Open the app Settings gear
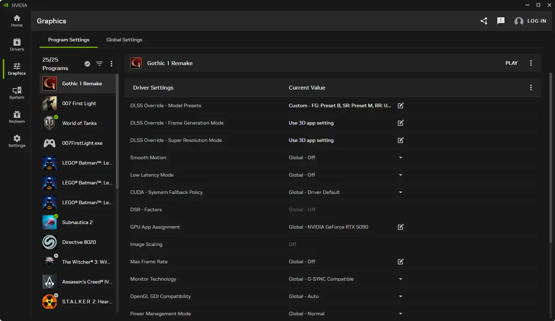The height and width of the screenshot is (321, 555). (17, 141)
